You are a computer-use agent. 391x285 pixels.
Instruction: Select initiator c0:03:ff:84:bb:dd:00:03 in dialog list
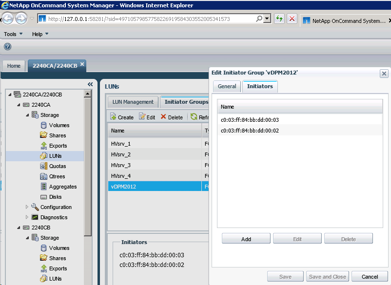pos(300,119)
